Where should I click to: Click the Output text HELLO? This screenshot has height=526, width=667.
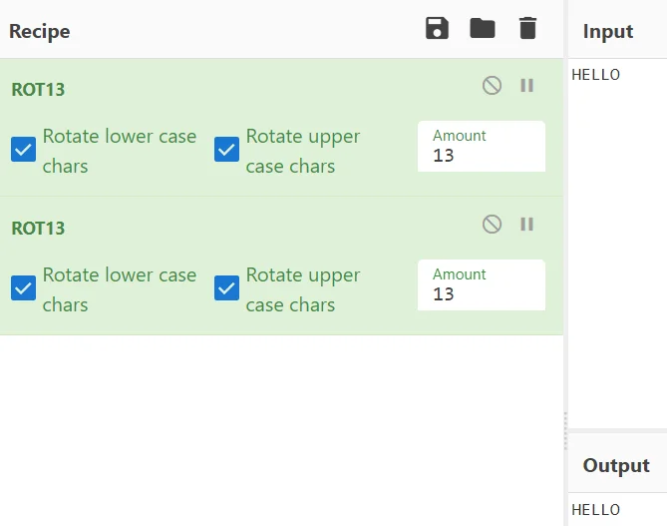pyautogui.click(x=596, y=510)
